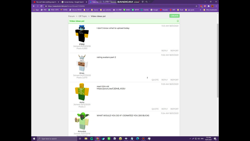Quote the post by Anas.
The image size is (250, 141).
[155, 80]
